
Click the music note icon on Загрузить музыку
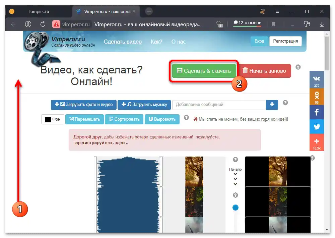(x=129, y=104)
